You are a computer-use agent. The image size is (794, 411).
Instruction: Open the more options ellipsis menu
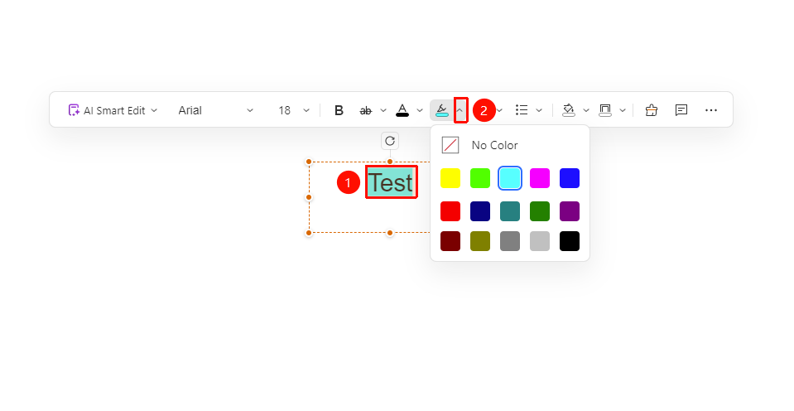tap(711, 110)
